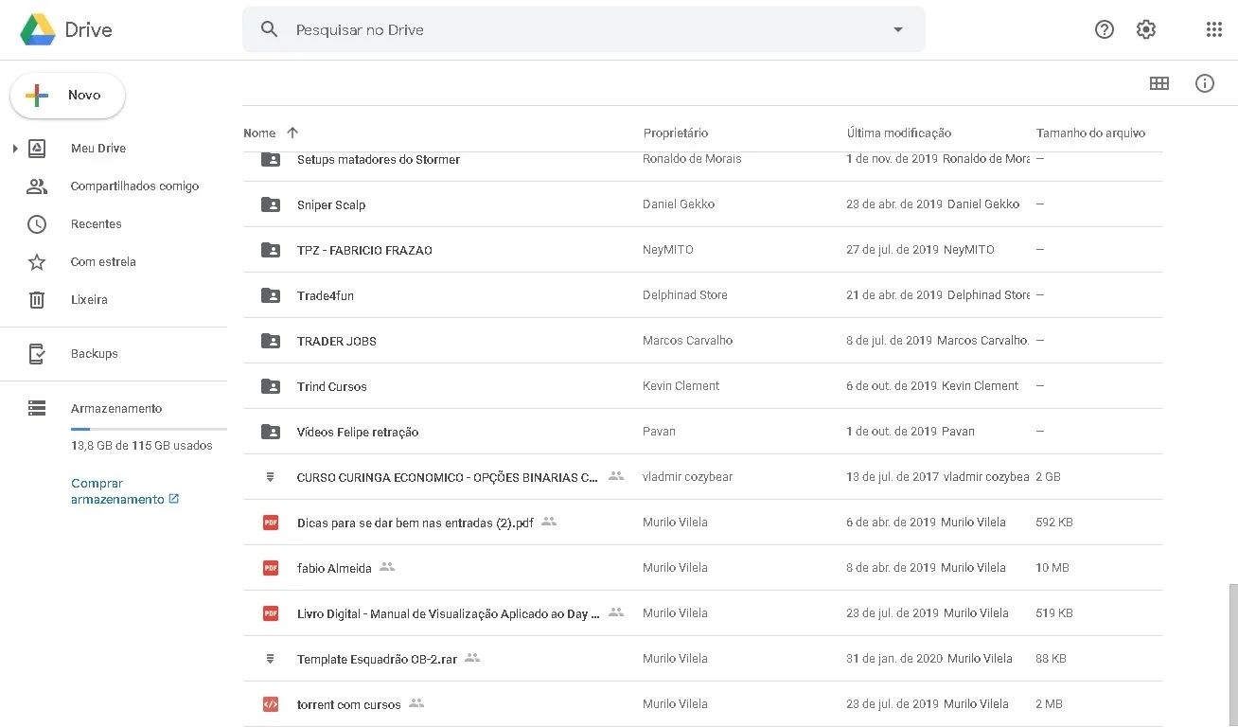Image resolution: width=1238 pixels, height=727 pixels.
Task: Click the 2 GB file size cell
Action: pos(1049,477)
